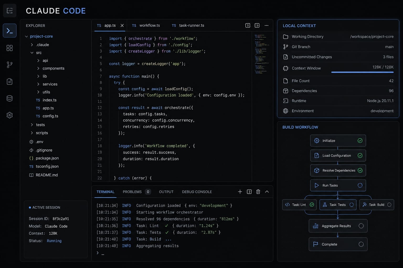Toggle the Aggregate Results status circle
The height and width of the screenshot is (268, 403).
click(x=361, y=226)
